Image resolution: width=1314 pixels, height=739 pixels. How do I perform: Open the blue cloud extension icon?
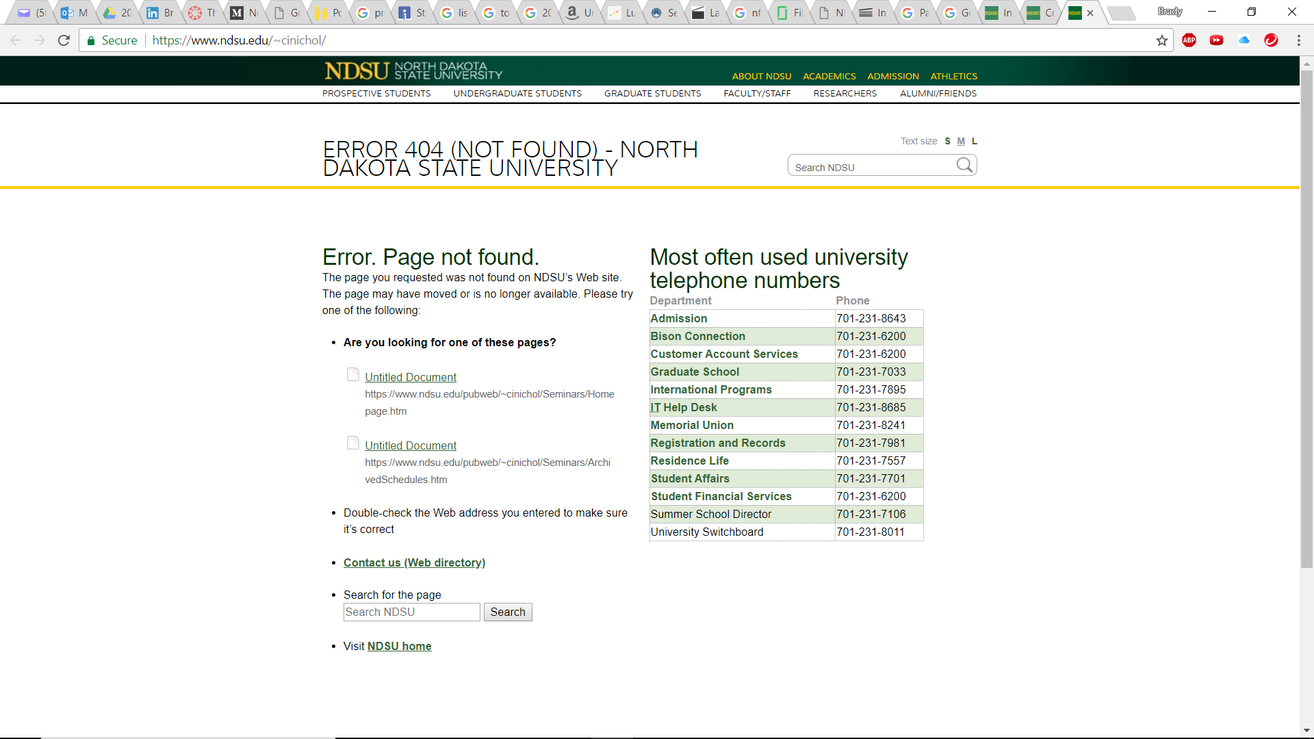pos(1244,40)
